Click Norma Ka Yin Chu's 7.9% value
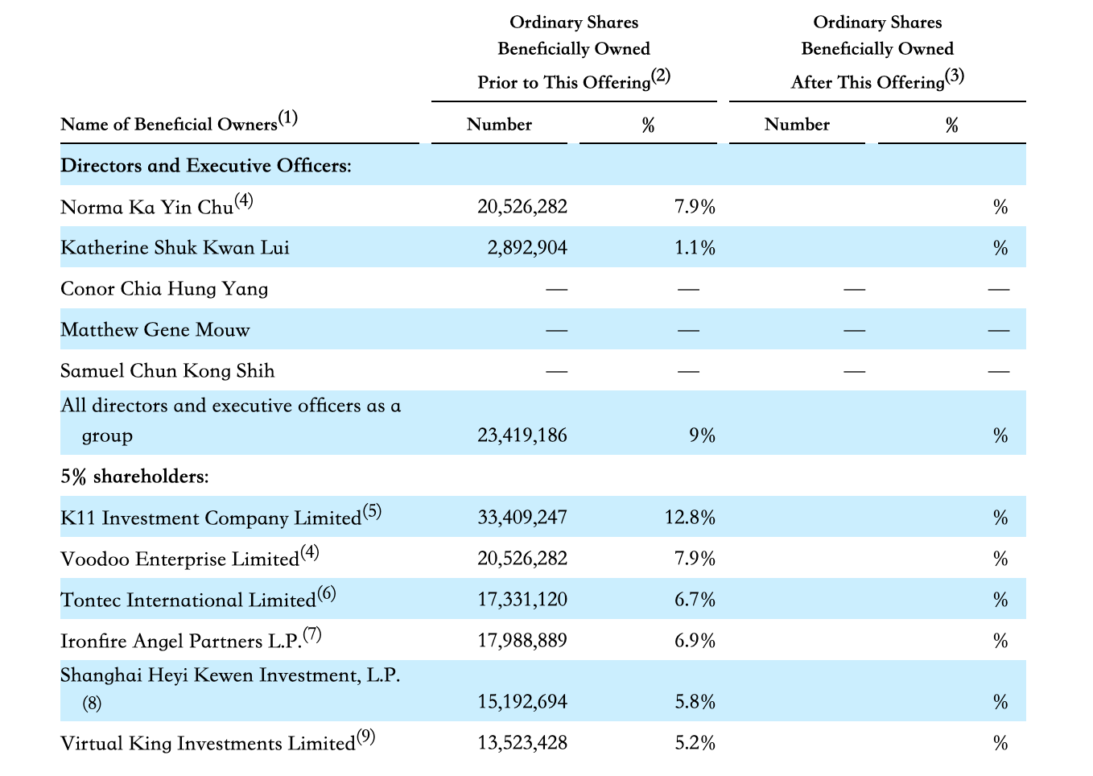1093x776 pixels. click(695, 207)
